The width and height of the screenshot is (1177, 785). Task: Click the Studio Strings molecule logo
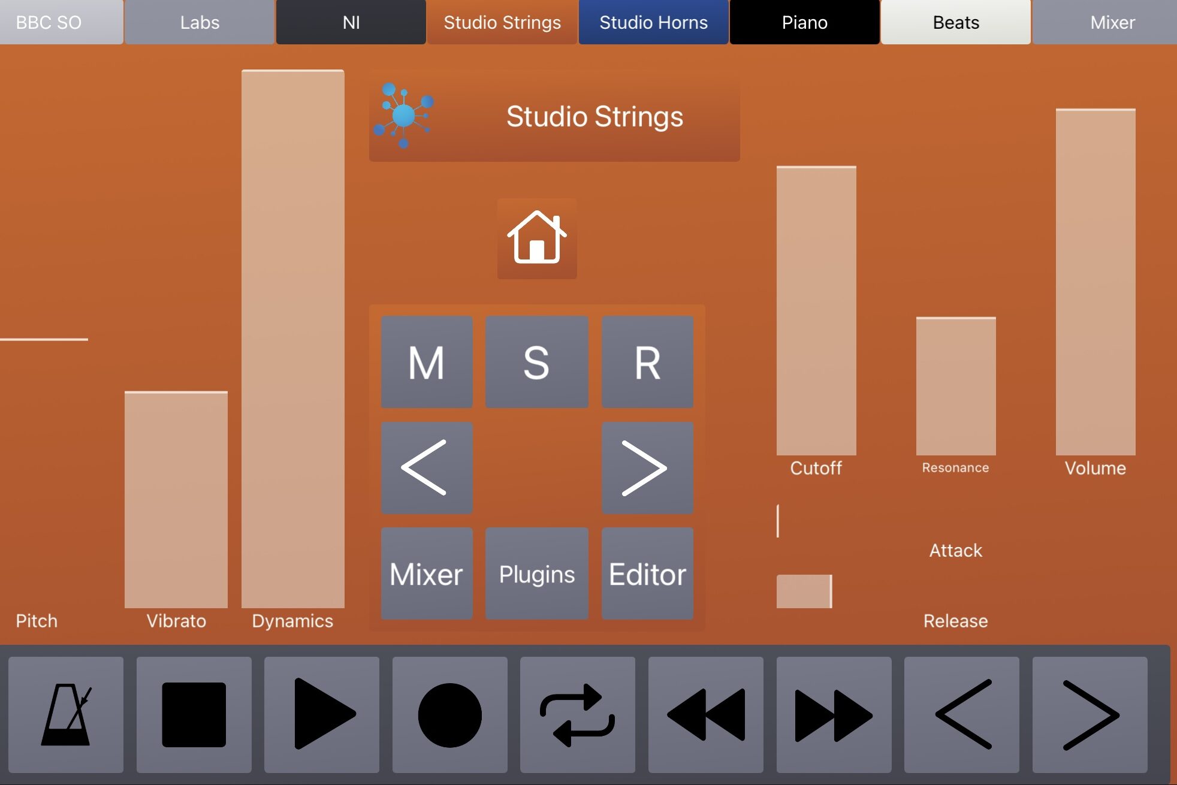(404, 115)
